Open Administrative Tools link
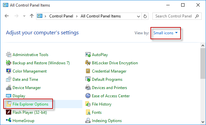Screen dimensions: 206x125 pyautogui.click(x=30, y=55)
